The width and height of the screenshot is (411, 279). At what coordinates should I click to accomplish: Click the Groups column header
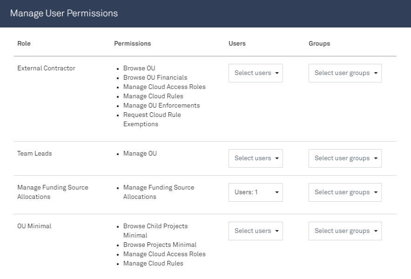(319, 43)
